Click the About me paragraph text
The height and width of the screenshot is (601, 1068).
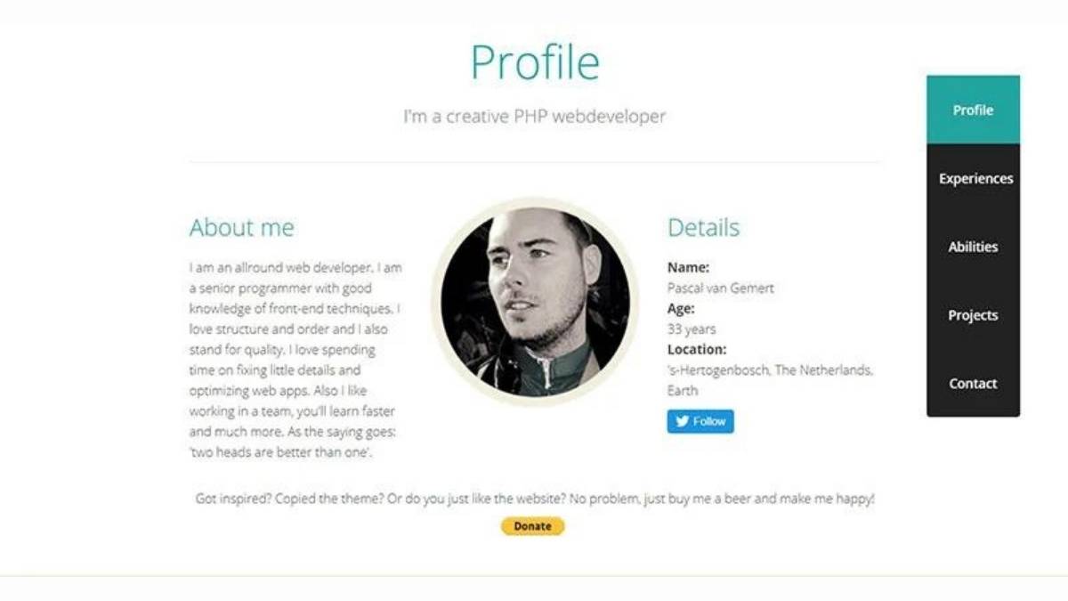coord(292,356)
